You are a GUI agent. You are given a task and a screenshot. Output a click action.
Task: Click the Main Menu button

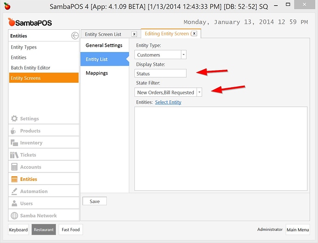click(x=298, y=230)
